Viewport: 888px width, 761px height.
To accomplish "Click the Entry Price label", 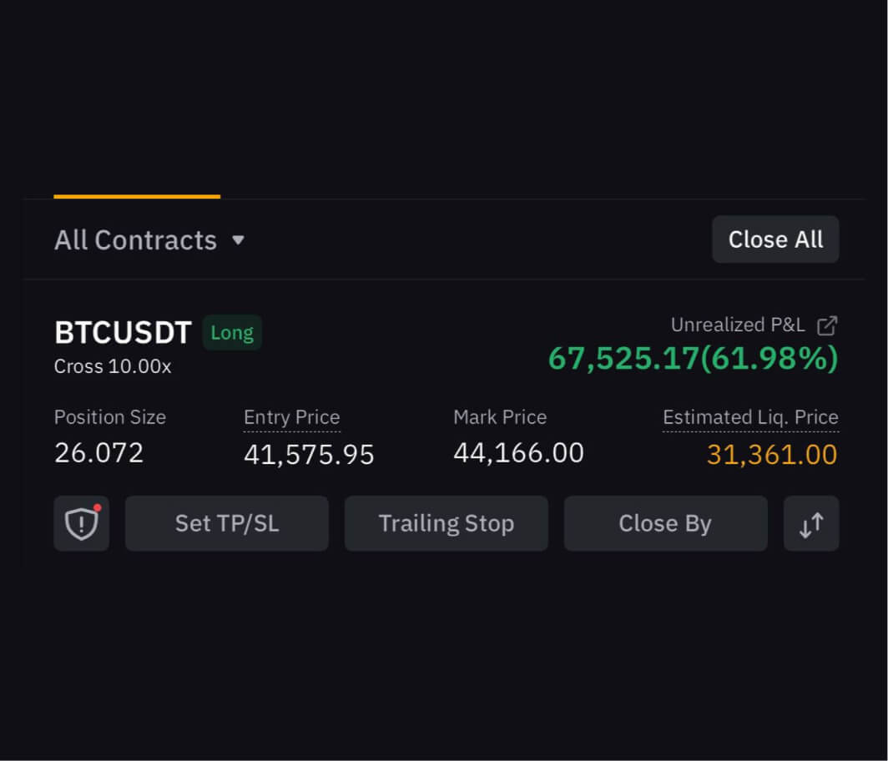I will tap(291, 417).
